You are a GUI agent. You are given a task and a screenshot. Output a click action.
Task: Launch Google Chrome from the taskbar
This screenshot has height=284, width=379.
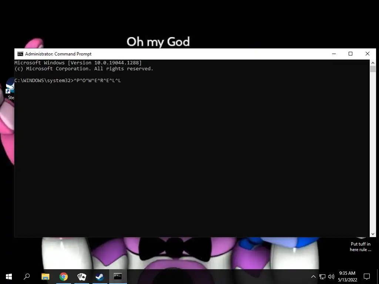pyautogui.click(x=64, y=277)
